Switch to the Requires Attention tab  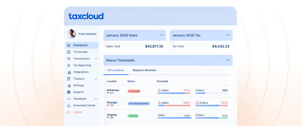click(144, 70)
